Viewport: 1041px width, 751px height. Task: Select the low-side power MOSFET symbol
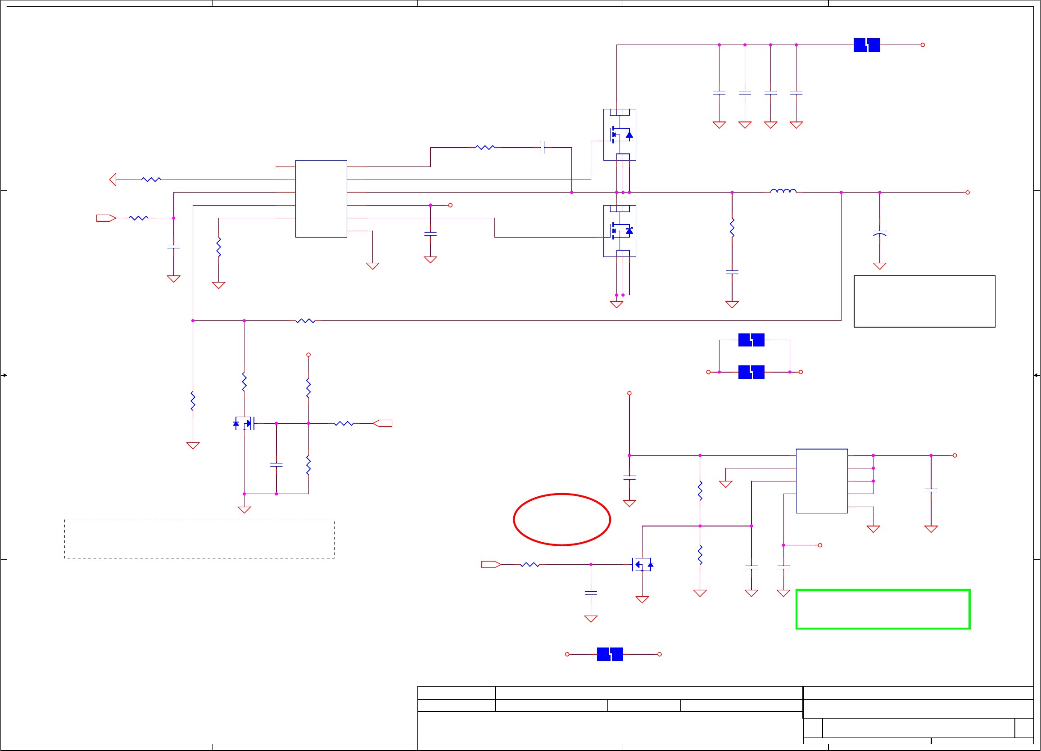(x=619, y=231)
